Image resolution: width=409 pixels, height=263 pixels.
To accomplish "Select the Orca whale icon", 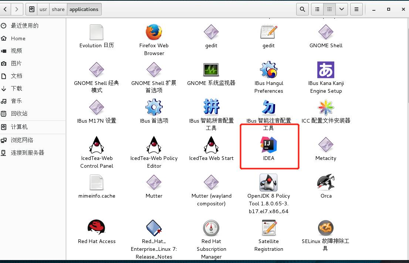I will [x=326, y=182].
